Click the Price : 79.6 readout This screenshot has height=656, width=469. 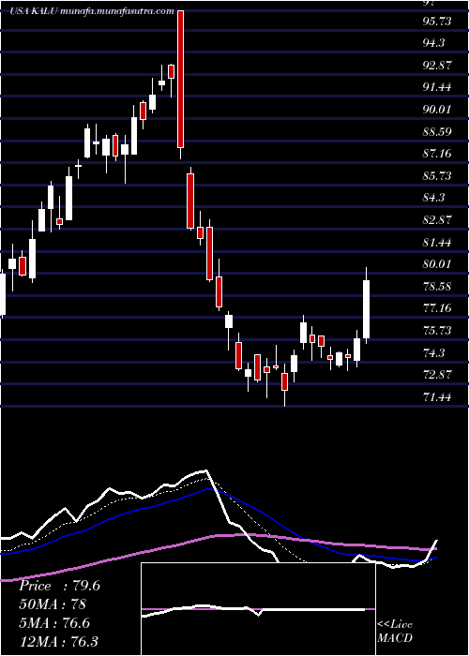[59, 586]
